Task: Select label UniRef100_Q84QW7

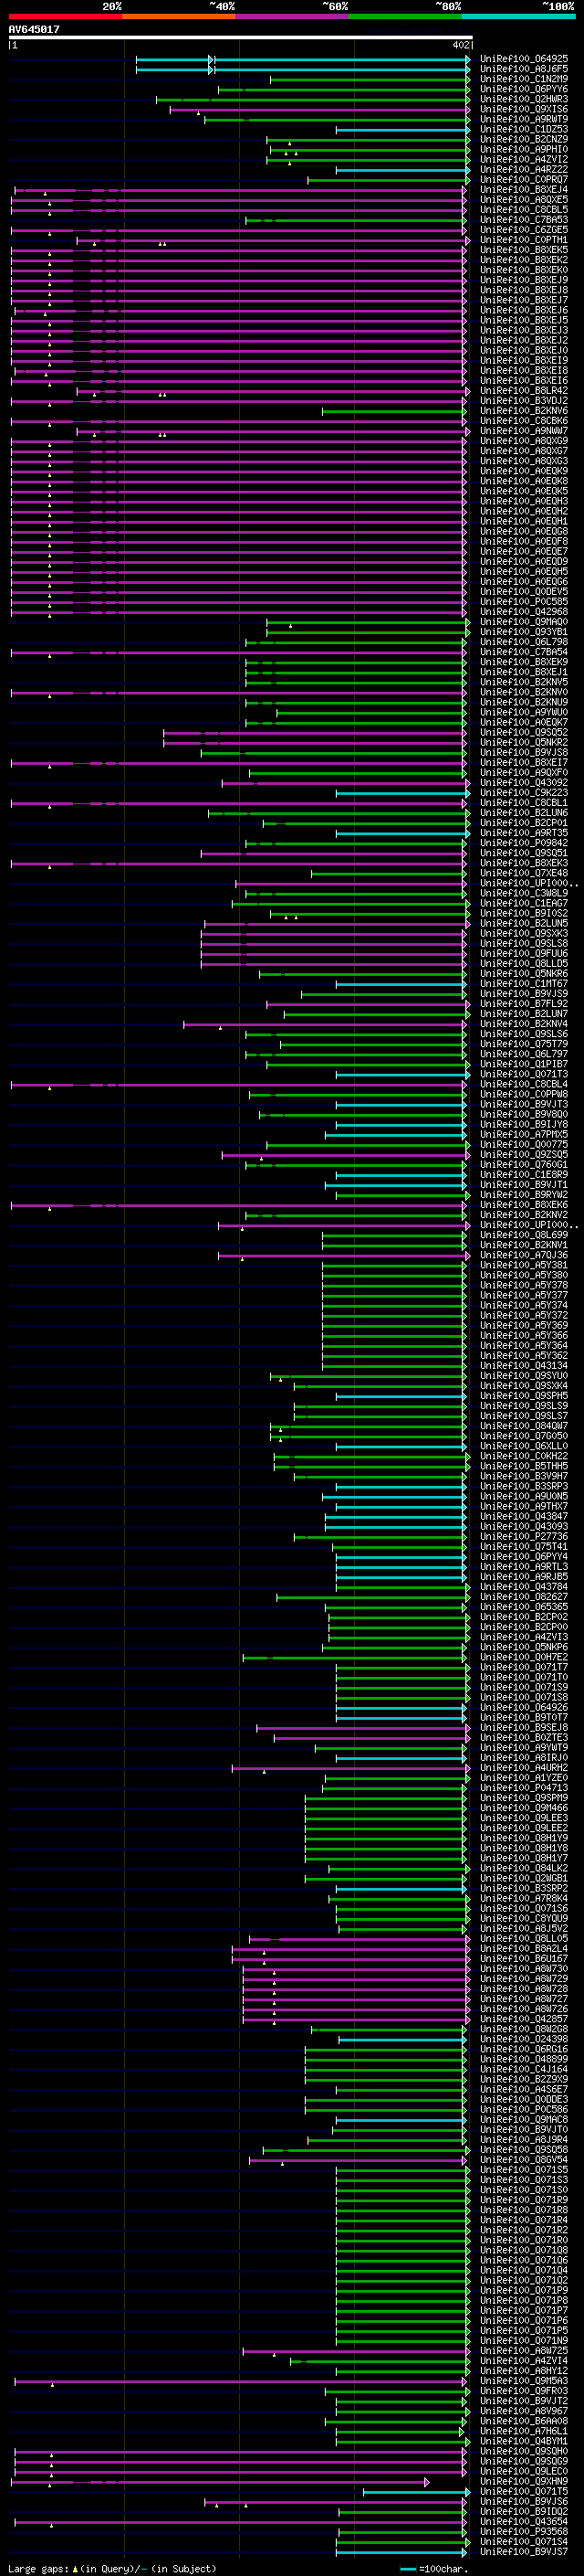Action: pyautogui.click(x=524, y=1426)
